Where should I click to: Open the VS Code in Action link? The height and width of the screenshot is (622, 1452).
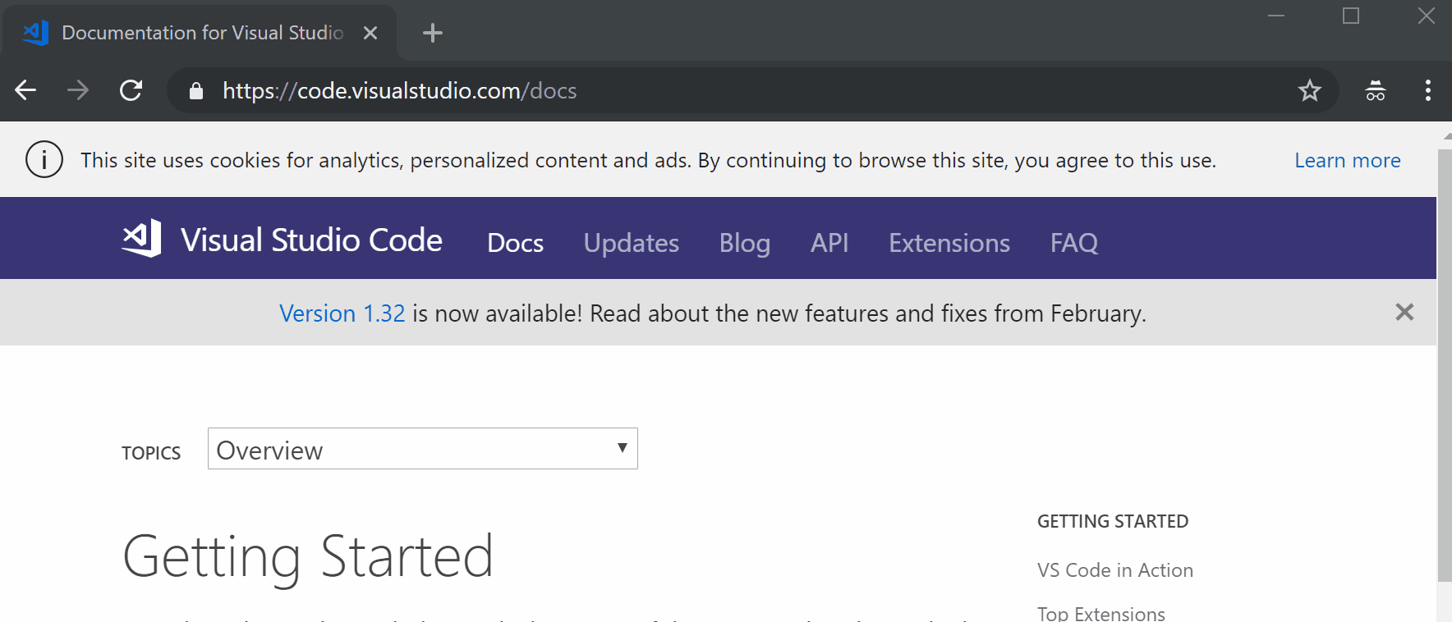pos(1115,570)
